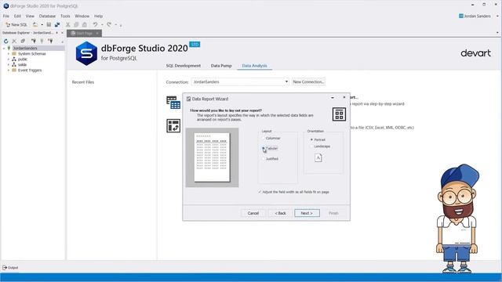Click the Paste icon in toolbar
502x282 pixels.
pyautogui.click(x=85, y=24)
